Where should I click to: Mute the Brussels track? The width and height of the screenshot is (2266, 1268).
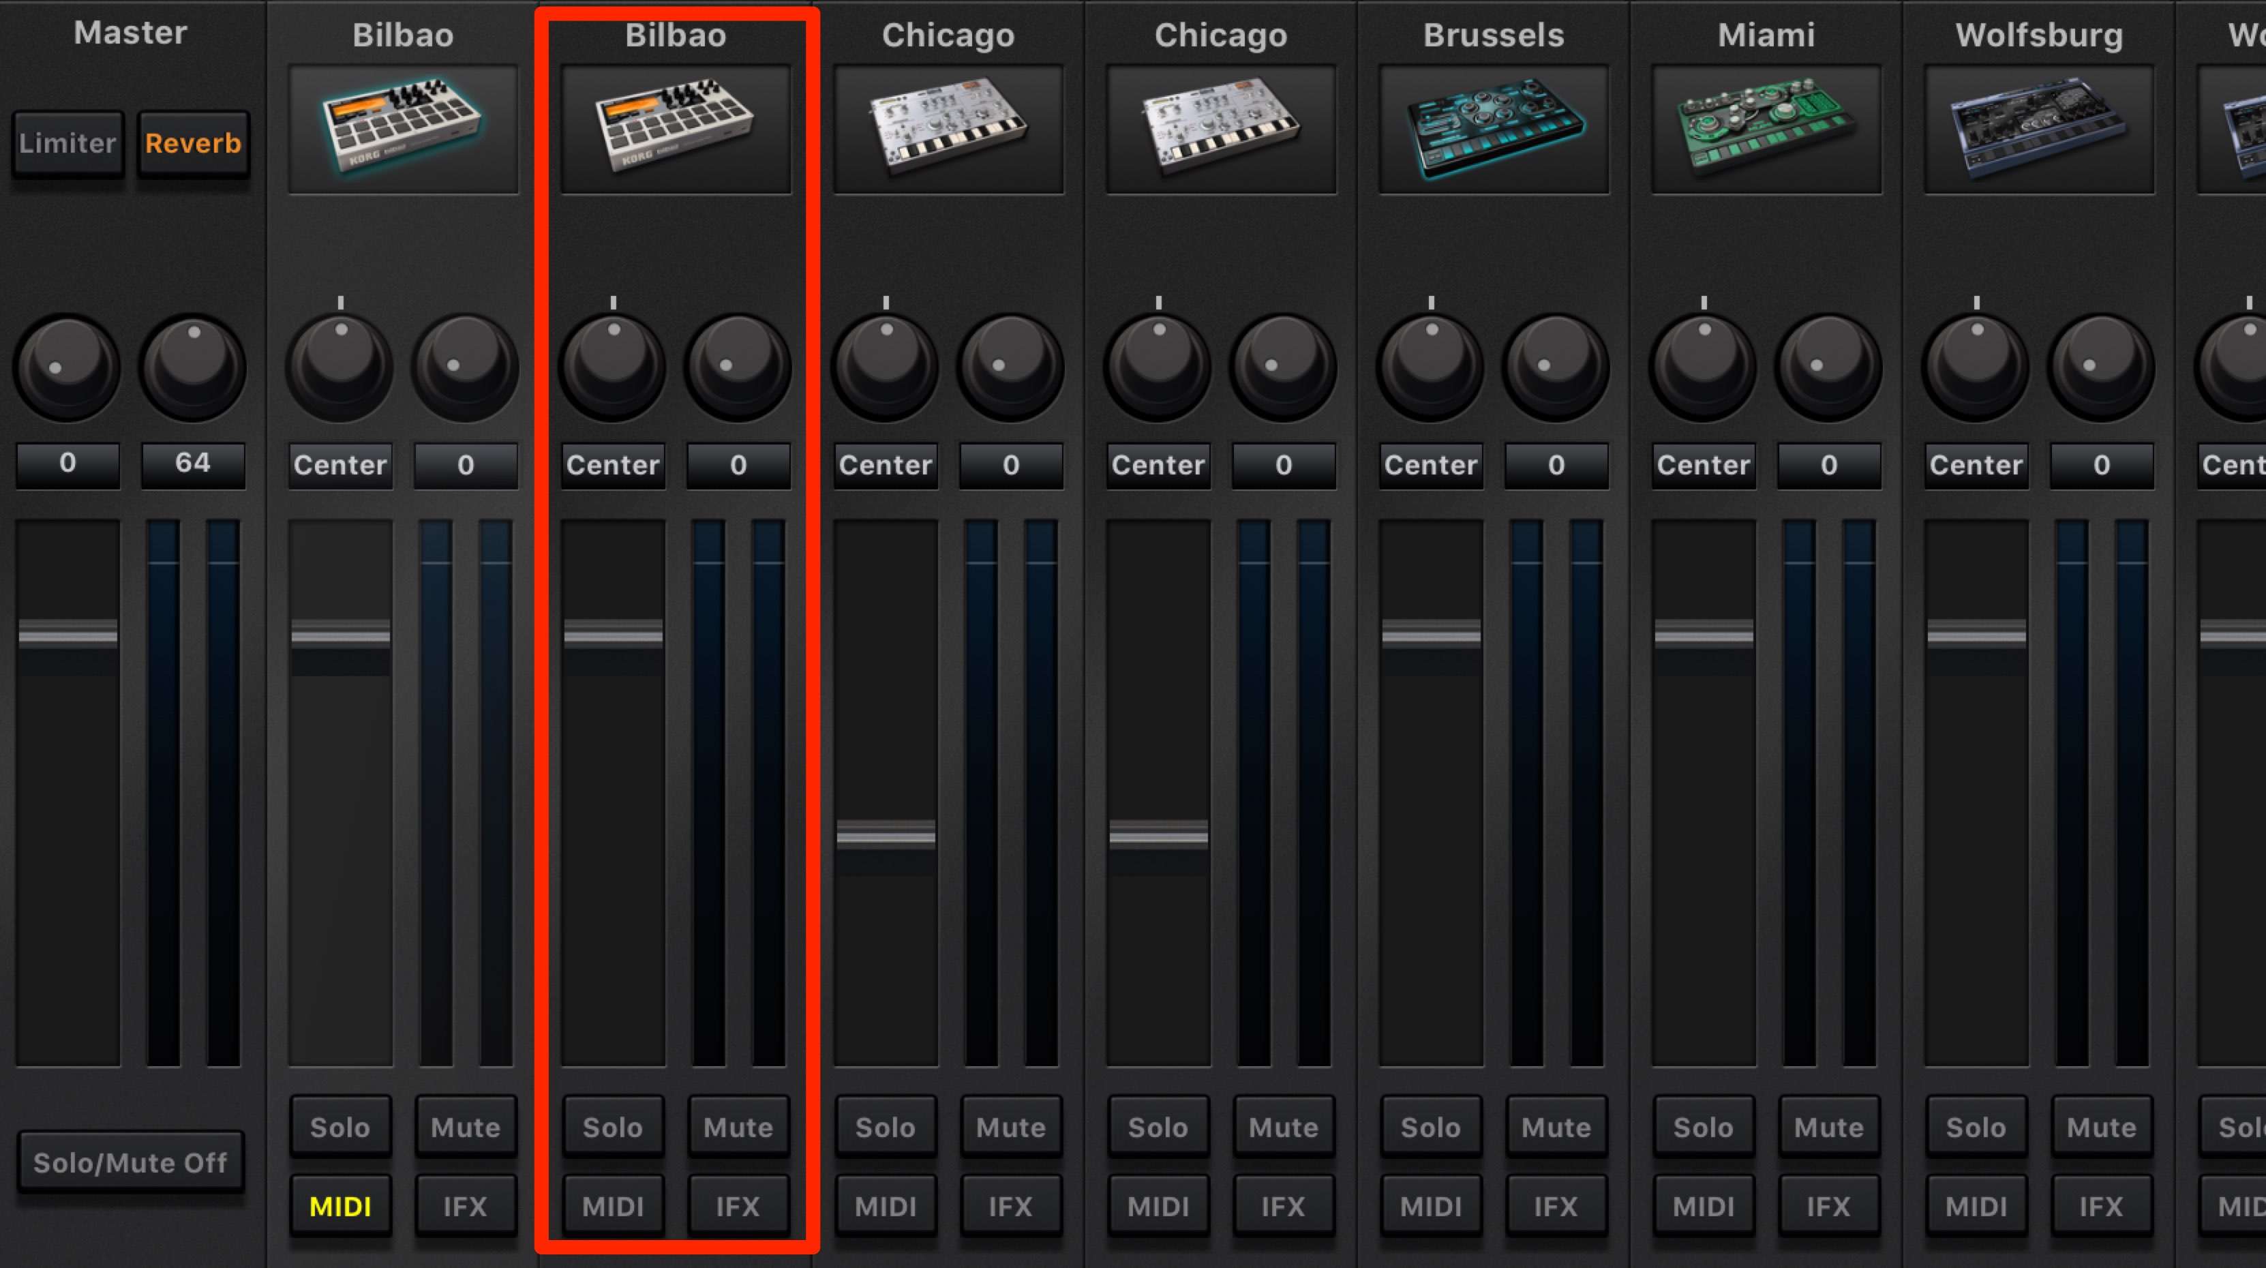click(x=1556, y=1126)
